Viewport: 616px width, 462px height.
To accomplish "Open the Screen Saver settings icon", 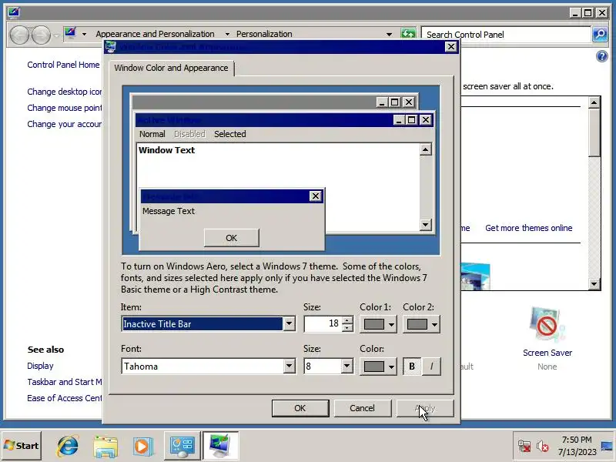I will click(547, 324).
